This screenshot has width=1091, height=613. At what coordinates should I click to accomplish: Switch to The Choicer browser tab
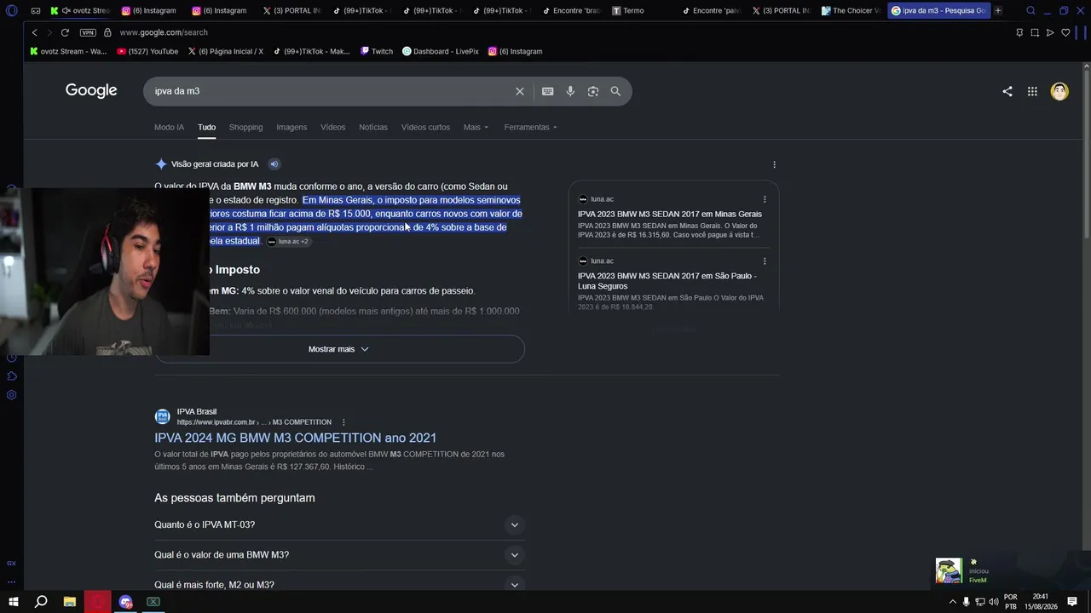point(851,10)
